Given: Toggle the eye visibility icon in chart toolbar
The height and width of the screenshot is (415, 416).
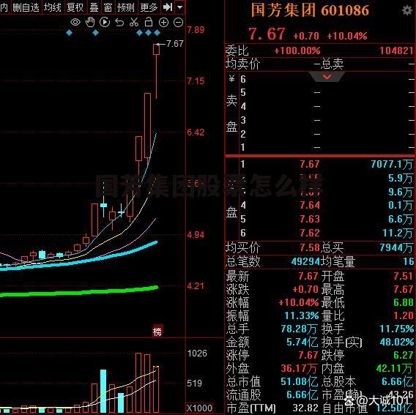Looking at the screenshot, I should pyautogui.click(x=75, y=22).
